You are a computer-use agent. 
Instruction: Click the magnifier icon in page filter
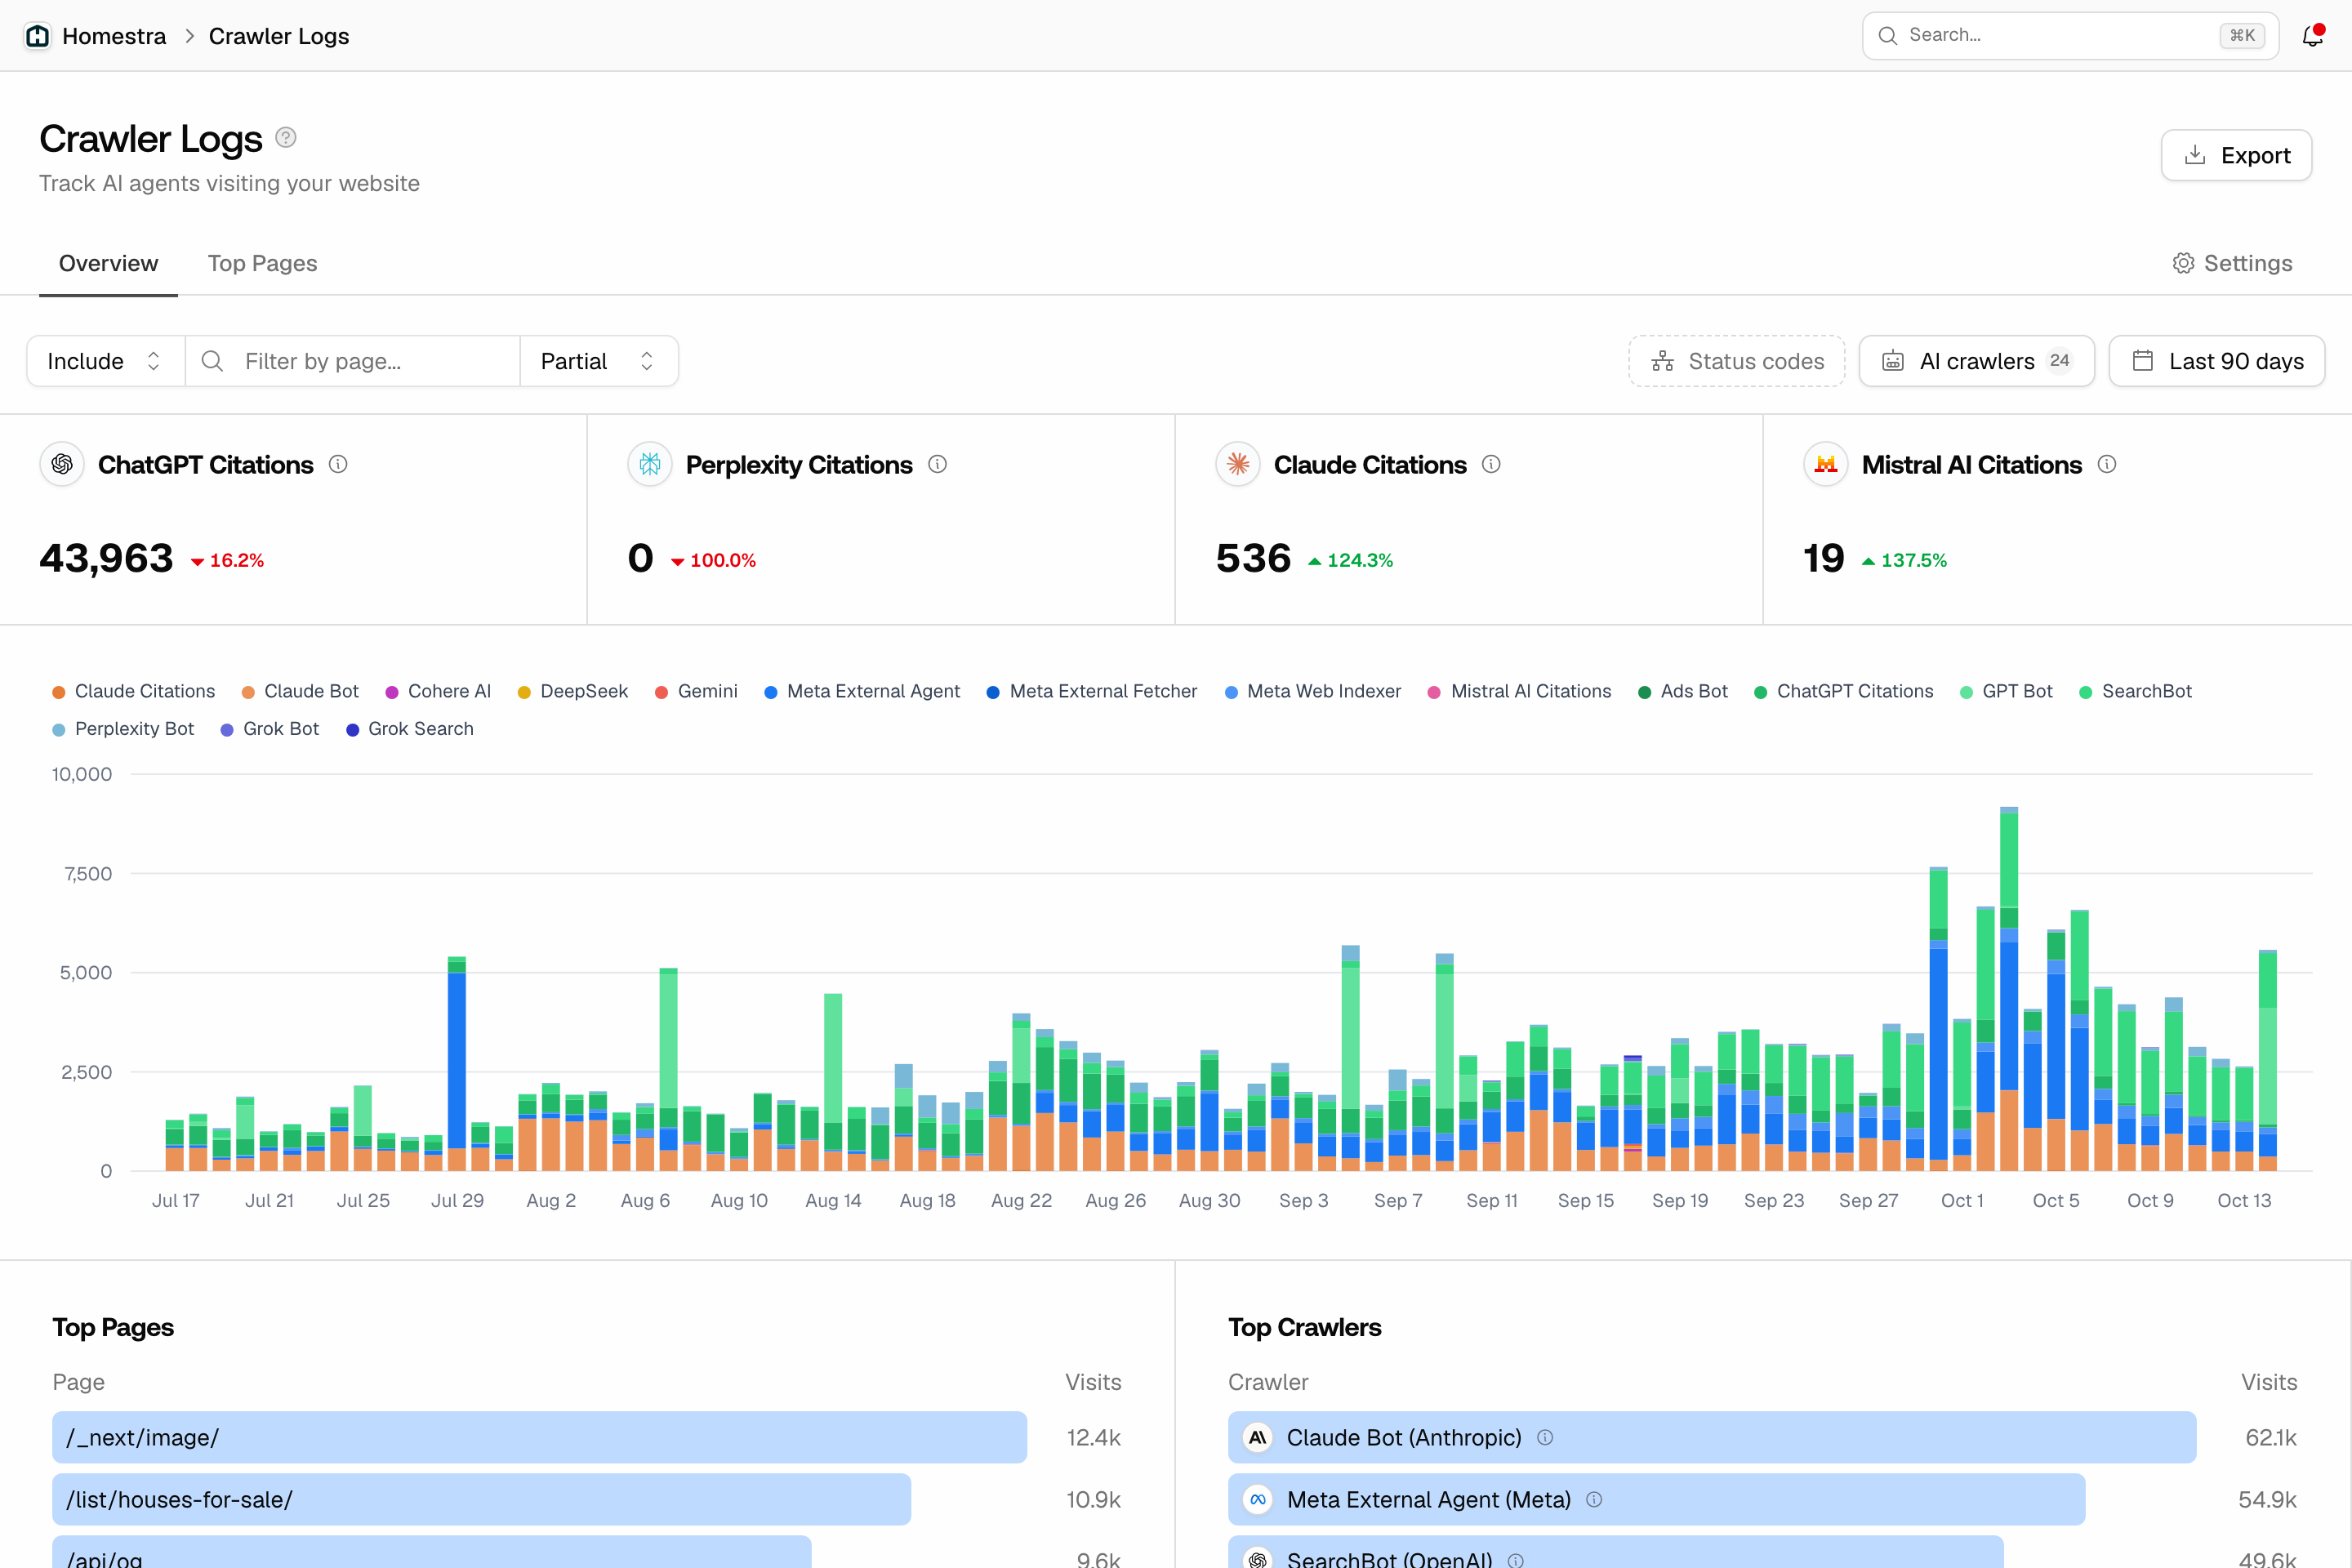click(212, 361)
